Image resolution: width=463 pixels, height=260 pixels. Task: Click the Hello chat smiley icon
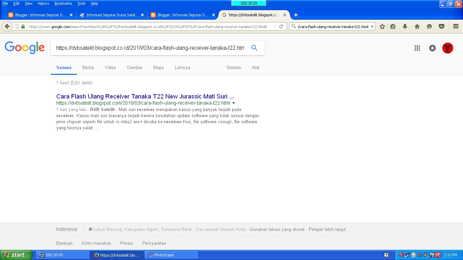pos(429,26)
